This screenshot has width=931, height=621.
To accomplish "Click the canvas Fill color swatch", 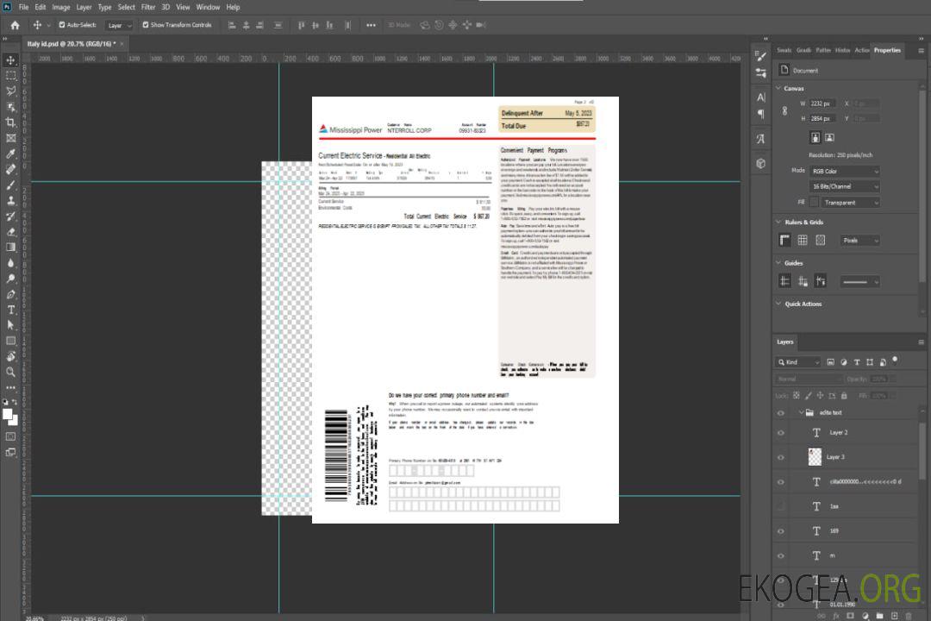I will click(814, 202).
